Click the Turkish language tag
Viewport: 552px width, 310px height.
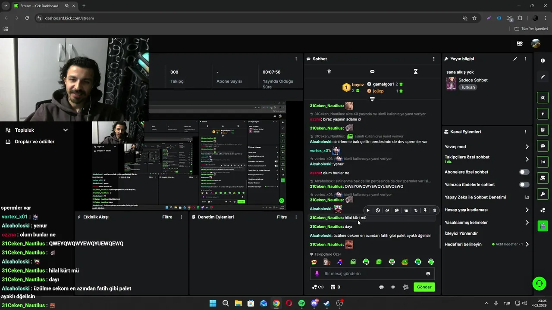click(467, 87)
